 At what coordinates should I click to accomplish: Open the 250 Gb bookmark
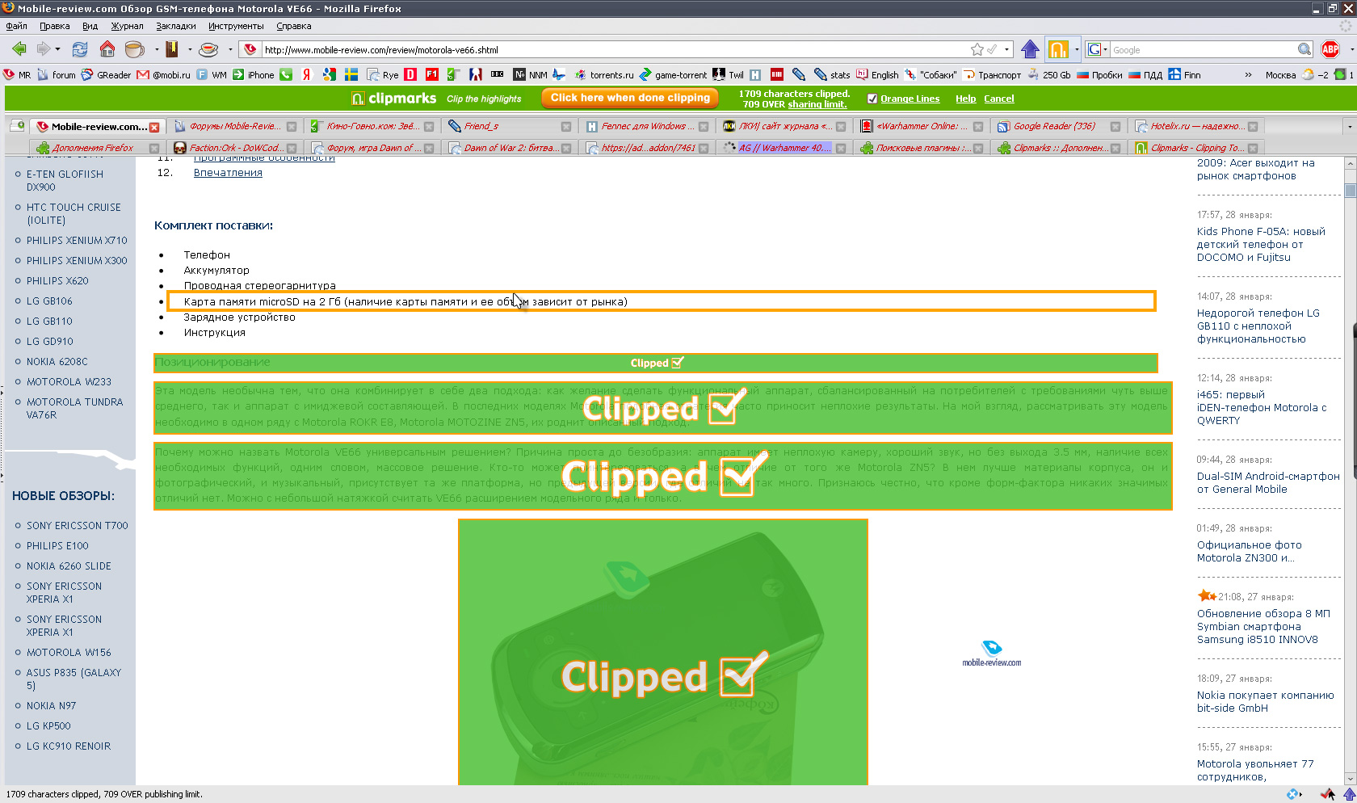point(1049,74)
